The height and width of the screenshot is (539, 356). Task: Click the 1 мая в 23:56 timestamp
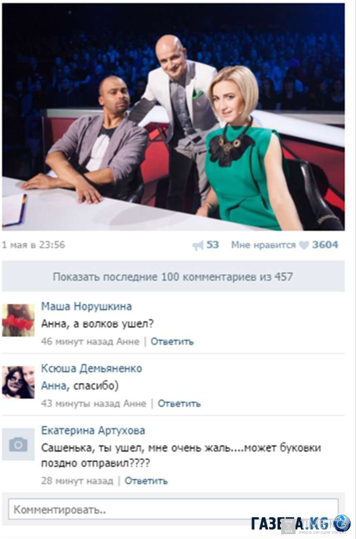(x=33, y=245)
